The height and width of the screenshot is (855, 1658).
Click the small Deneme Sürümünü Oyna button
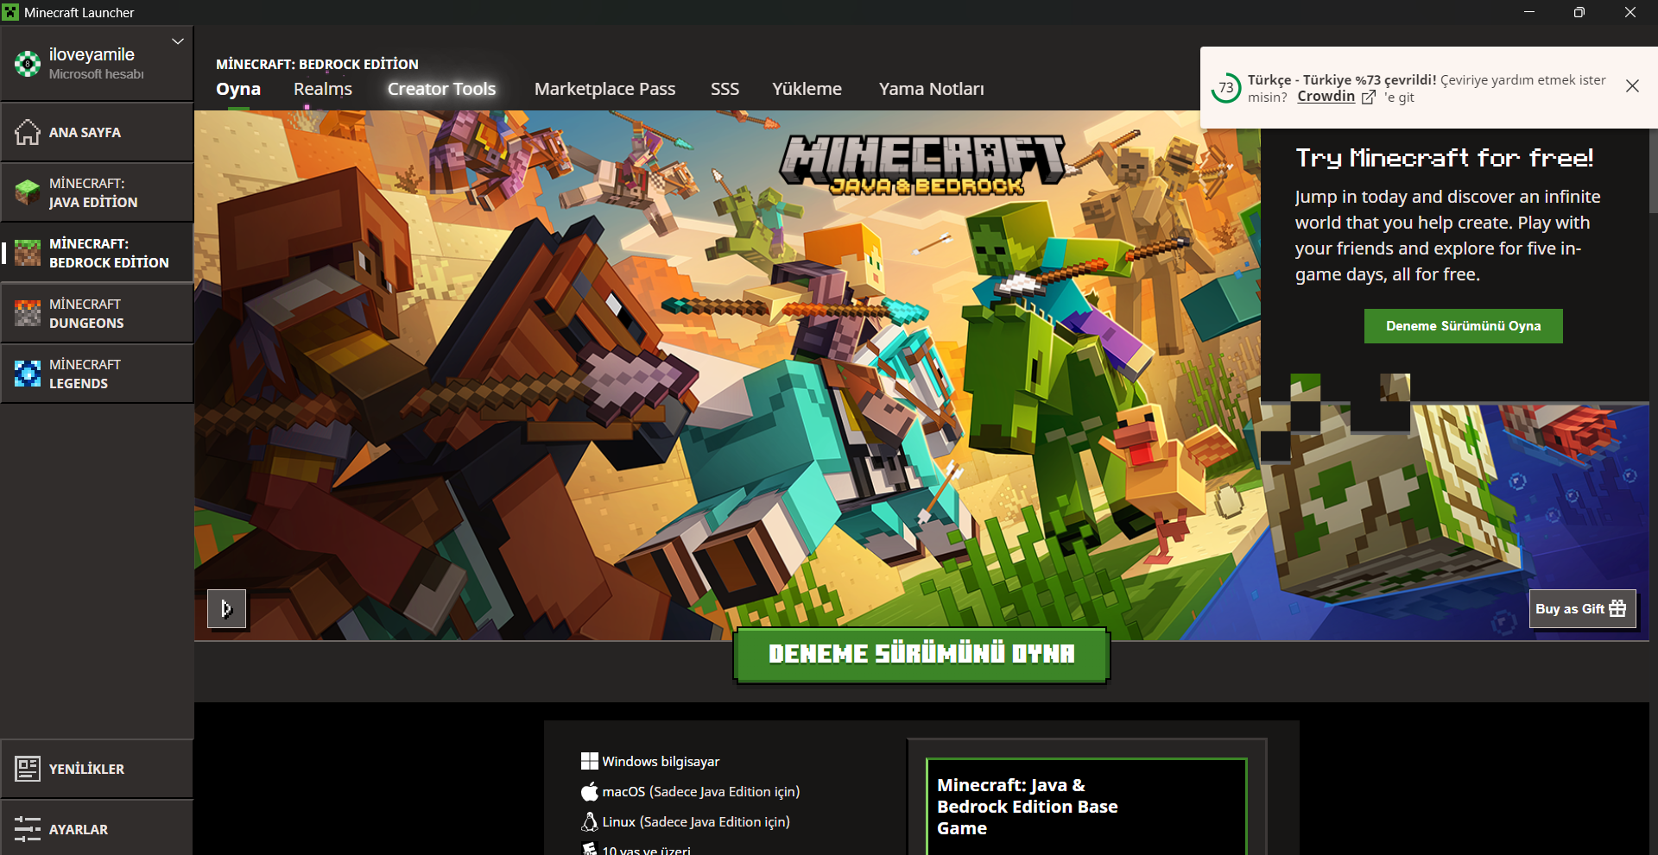pyautogui.click(x=1463, y=326)
